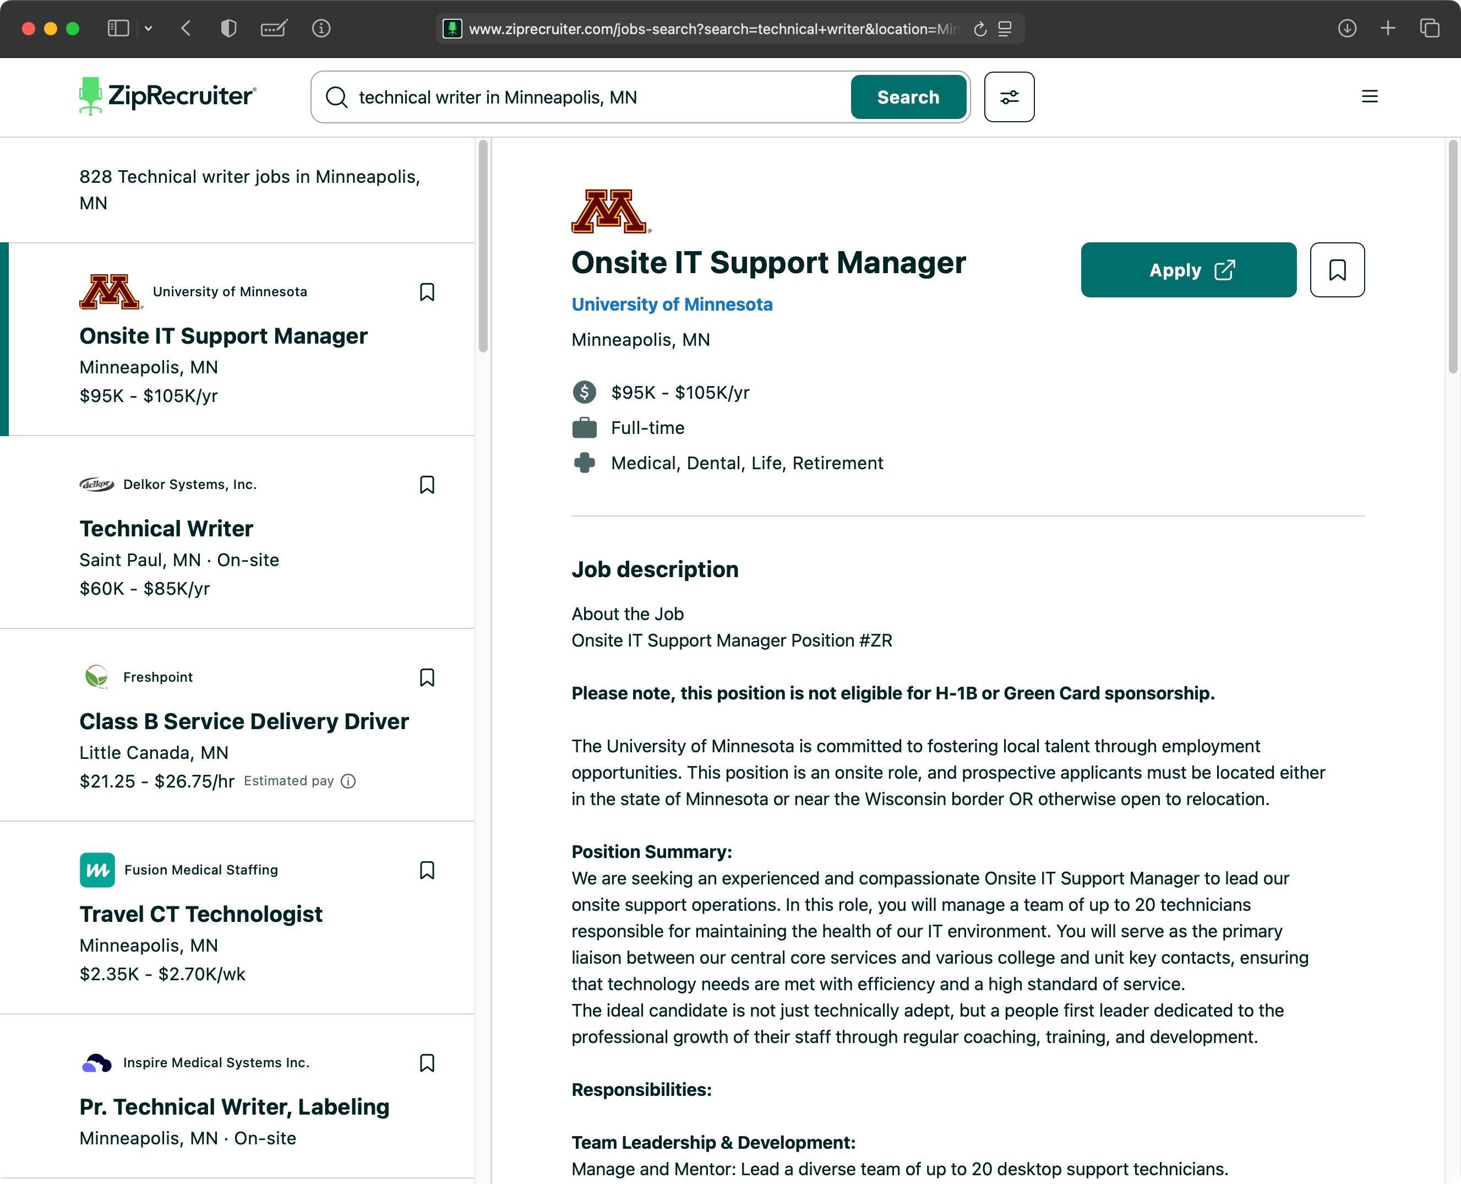Click the Apply button
The height and width of the screenshot is (1184, 1461).
[1189, 270]
